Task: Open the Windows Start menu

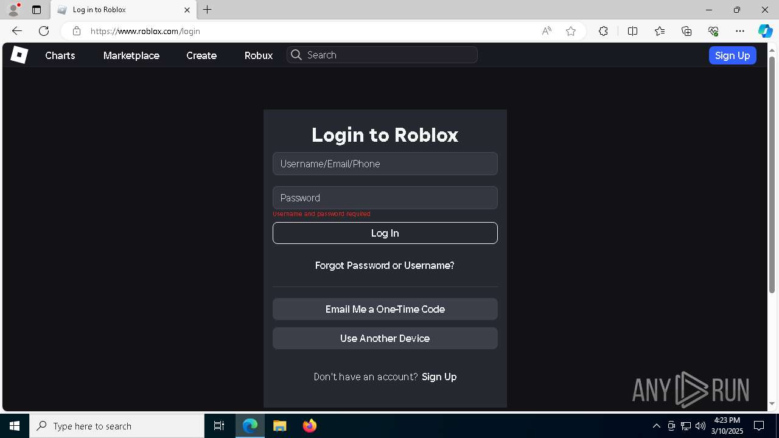Action: tap(15, 426)
